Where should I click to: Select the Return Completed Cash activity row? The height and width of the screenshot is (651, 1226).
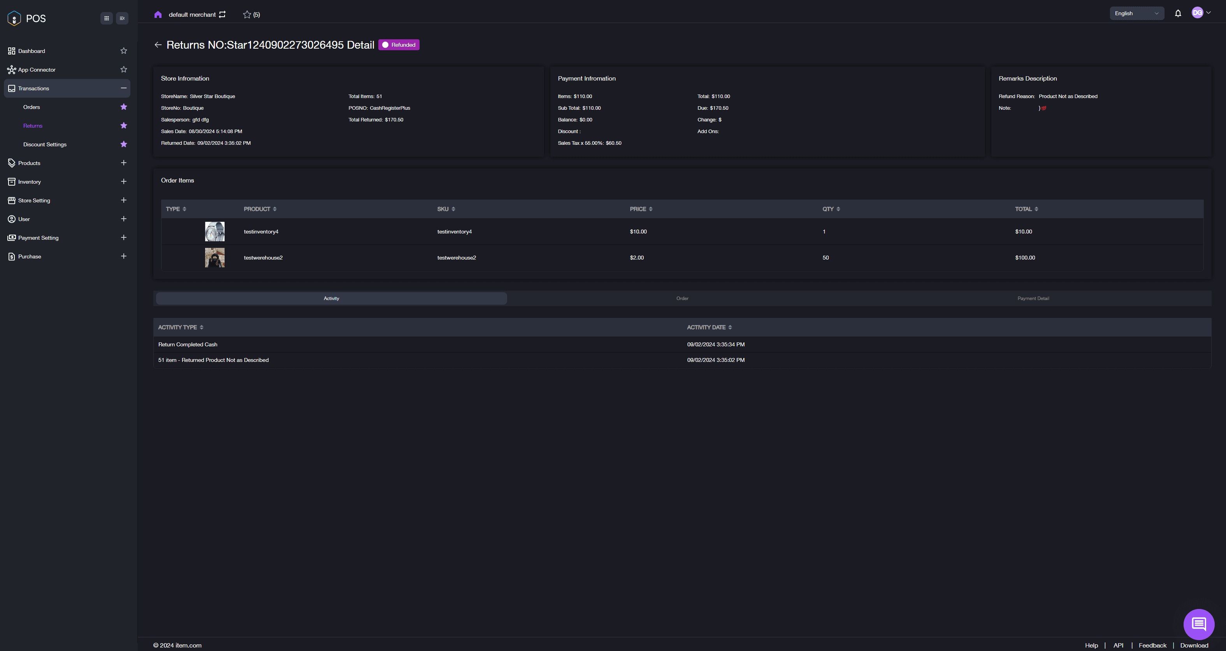point(682,344)
